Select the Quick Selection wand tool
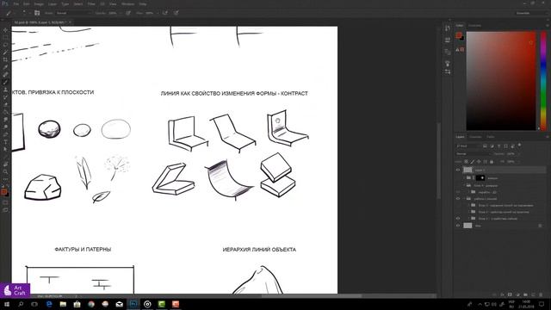Screen dimensions: 551x310 point(5,53)
